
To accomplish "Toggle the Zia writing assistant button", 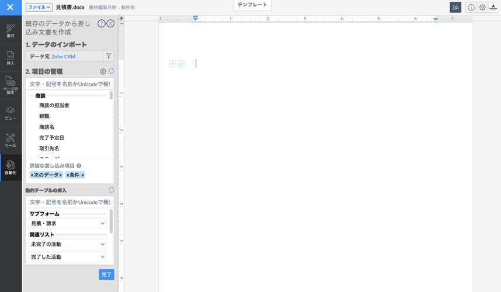I will 455,8.
